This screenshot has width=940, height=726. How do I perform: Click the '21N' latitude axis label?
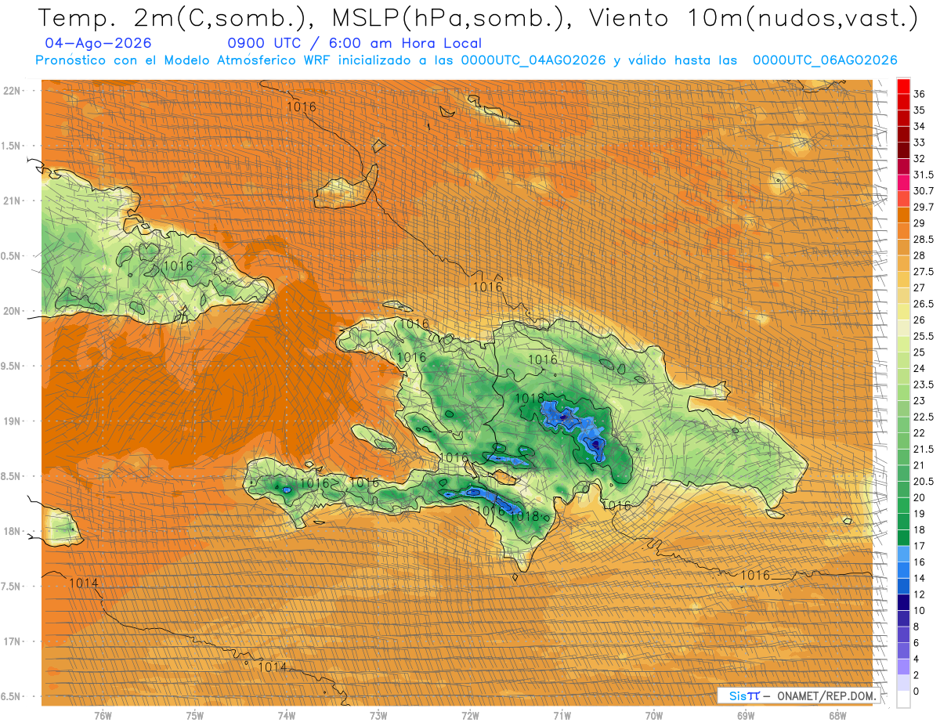click(13, 201)
